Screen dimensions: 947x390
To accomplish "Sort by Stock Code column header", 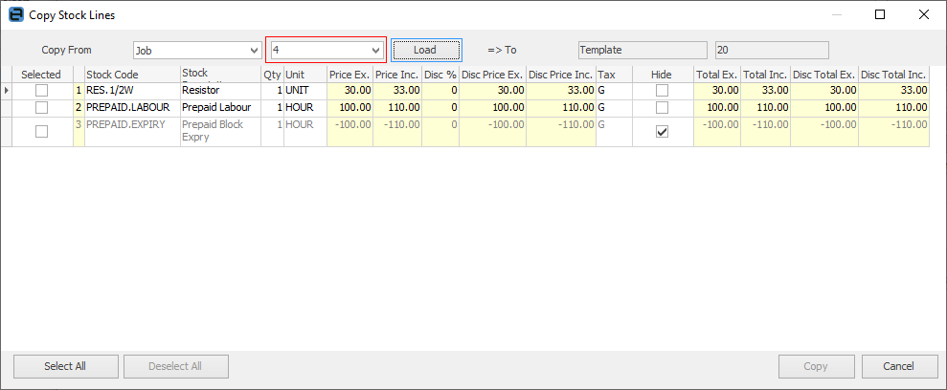I will pos(133,75).
